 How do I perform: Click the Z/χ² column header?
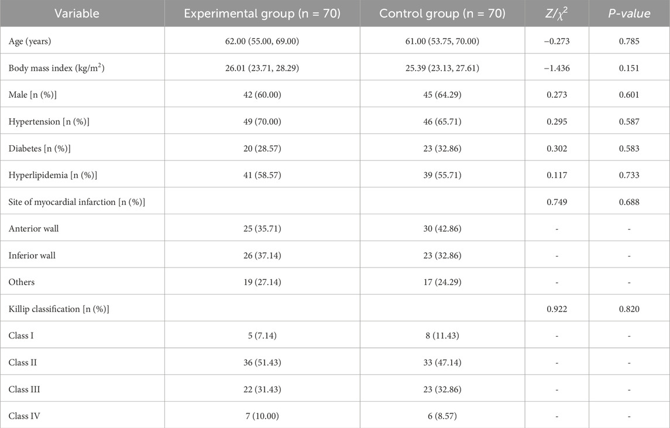point(556,13)
